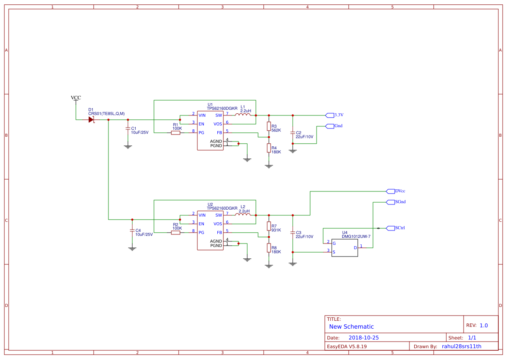Screen dimensions: 507x359
Task: Click the 'New Schematic' title text
Action: point(351,326)
